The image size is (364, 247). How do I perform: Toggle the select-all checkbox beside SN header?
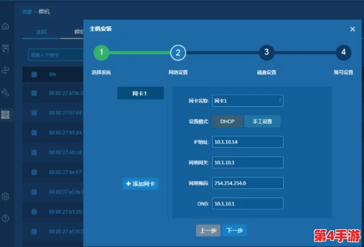pyautogui.click(x=34, y=75)
